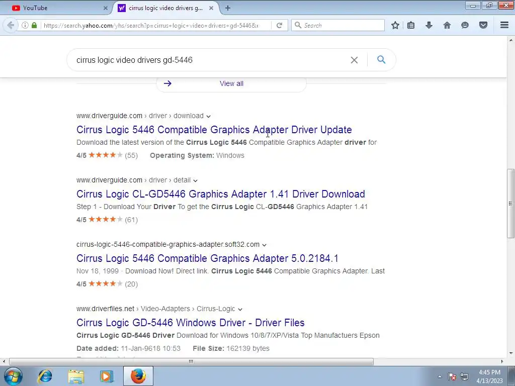The height and width of the screenshot is (386, 515).
Task: Click Date added: 11-Jan-9618 10:53 text
Action: 128,349
